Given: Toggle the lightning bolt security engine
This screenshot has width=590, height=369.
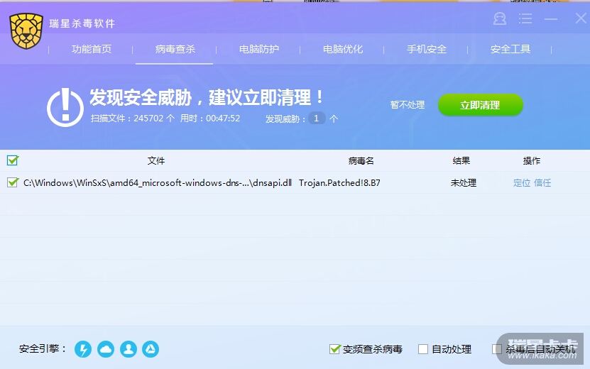Looking at the screenshot, I should tap(83, 349).
